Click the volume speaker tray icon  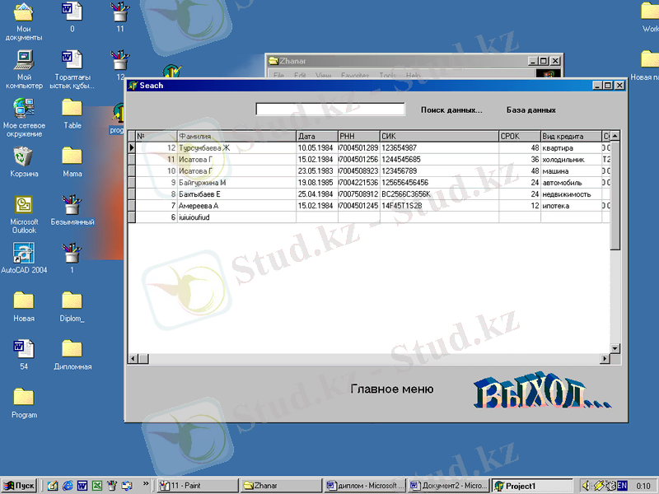pos(586,486)
